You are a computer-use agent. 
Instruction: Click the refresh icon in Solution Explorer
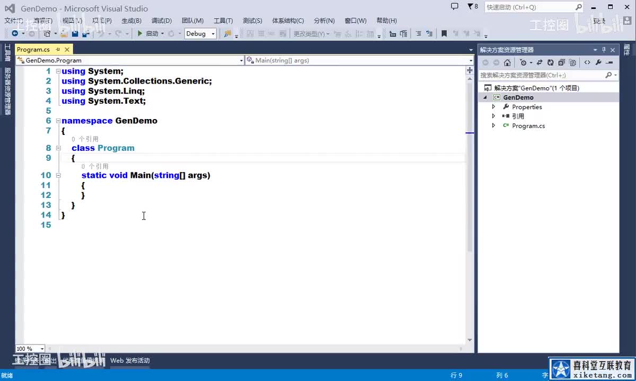(551, 62)
